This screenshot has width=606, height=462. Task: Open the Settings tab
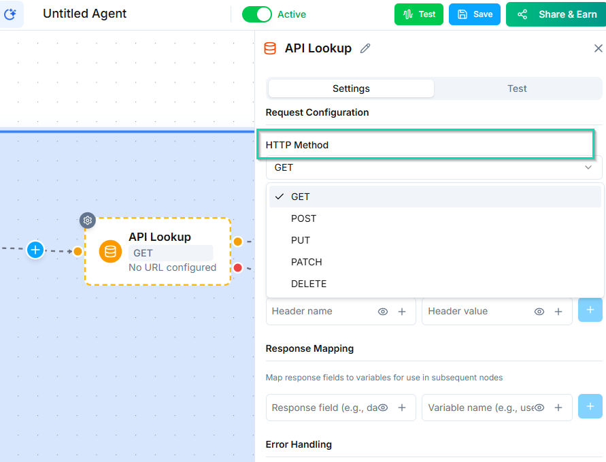351,88
